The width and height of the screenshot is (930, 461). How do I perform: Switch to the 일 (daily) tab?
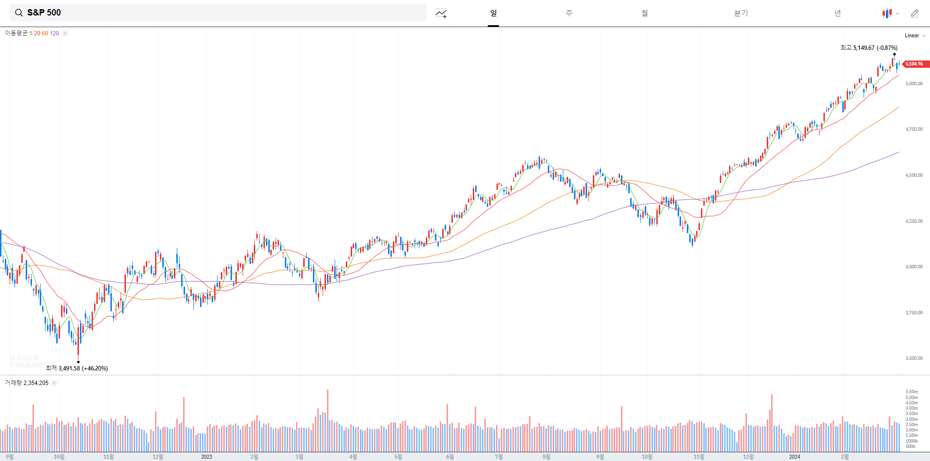(493, 13)
